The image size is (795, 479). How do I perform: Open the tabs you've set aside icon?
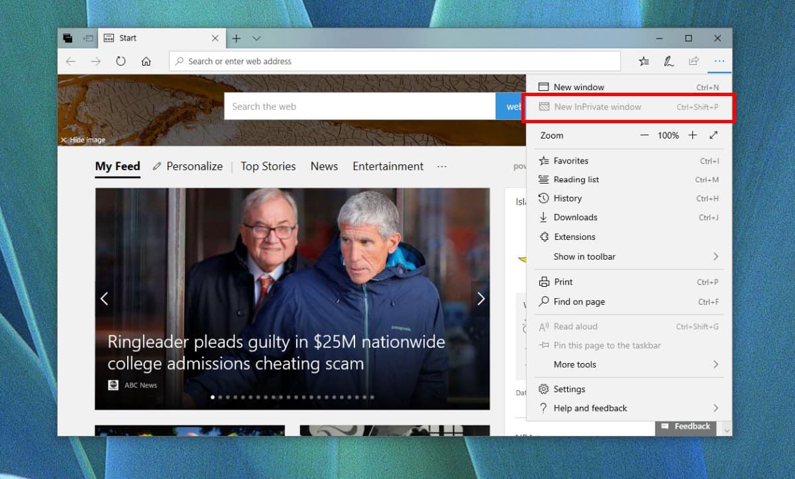(68, 38)
